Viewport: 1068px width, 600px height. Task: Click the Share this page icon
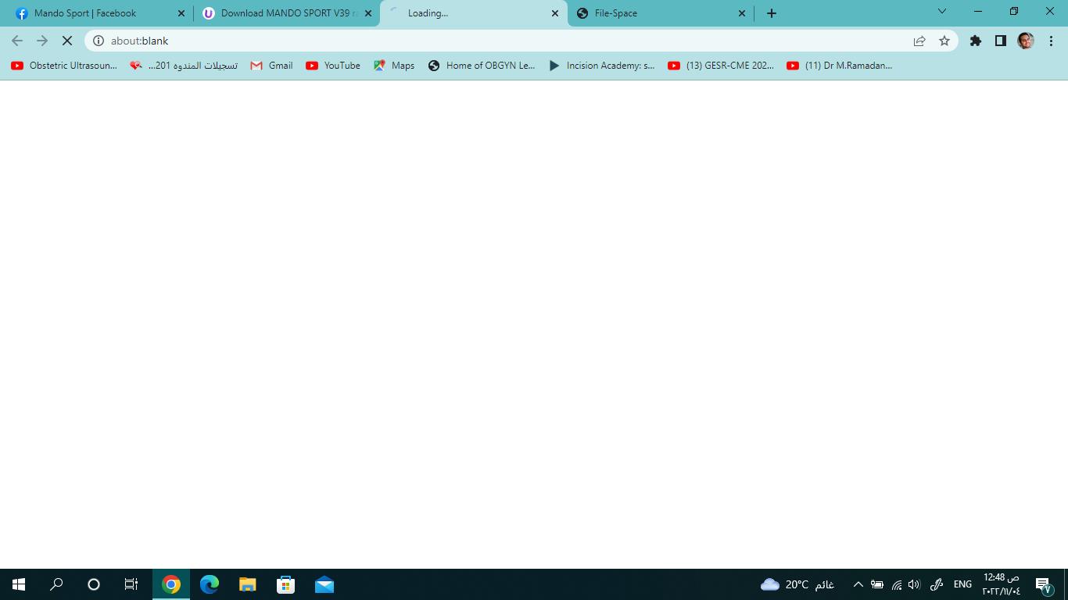[919, 41]
